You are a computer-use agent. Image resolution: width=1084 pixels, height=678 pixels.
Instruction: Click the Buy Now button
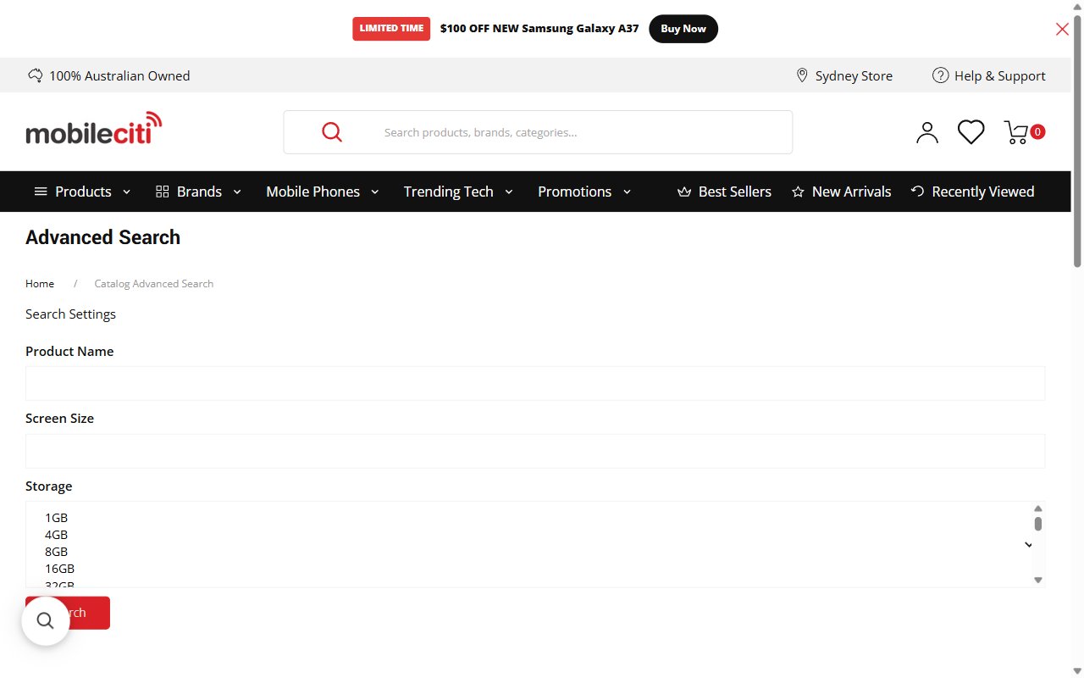tap(683, 29)
